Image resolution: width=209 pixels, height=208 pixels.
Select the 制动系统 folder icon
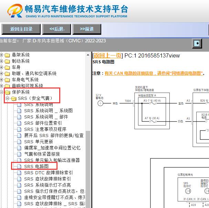coord(7,61)
